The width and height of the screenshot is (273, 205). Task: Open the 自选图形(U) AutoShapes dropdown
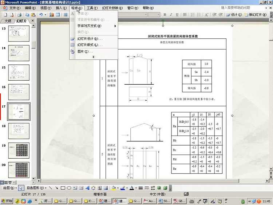(36, 188)
